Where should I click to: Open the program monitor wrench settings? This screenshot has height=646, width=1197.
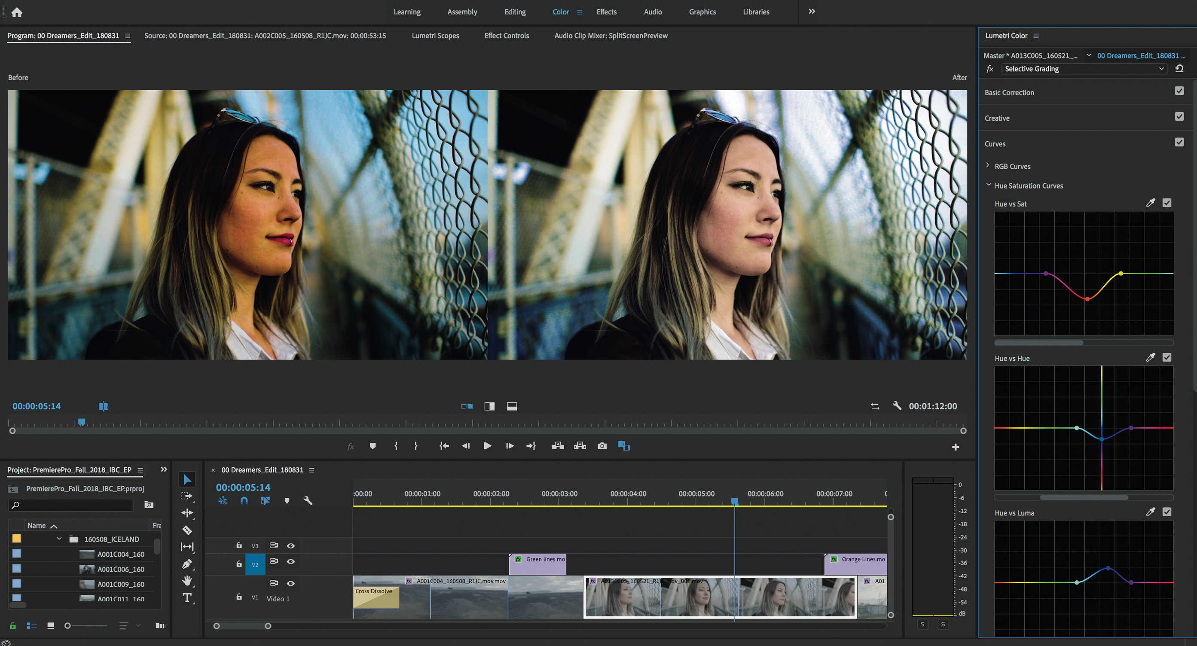(897, 406)
